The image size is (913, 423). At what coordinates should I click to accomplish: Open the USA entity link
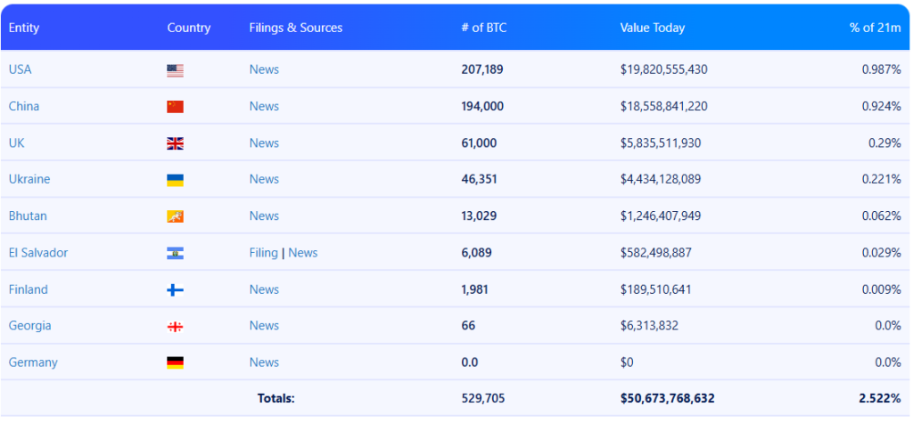click(20, 69)
